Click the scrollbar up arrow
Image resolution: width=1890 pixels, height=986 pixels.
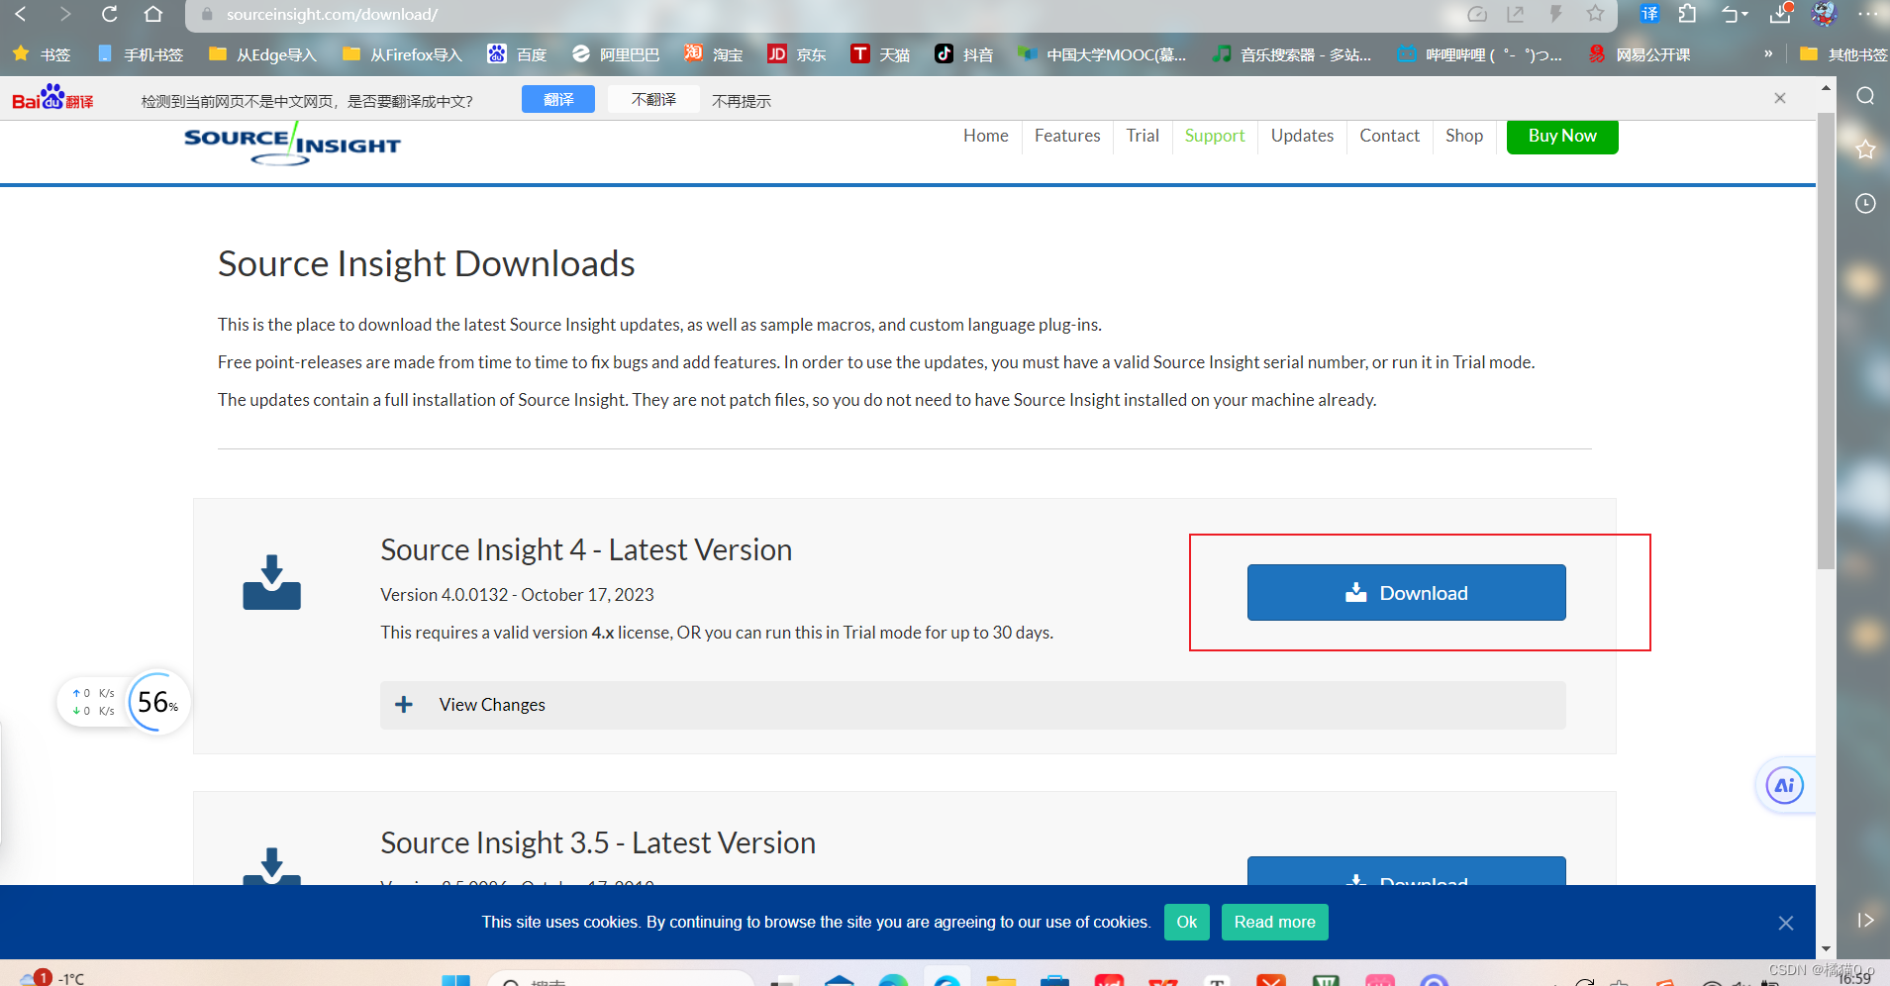(1826, 88)
